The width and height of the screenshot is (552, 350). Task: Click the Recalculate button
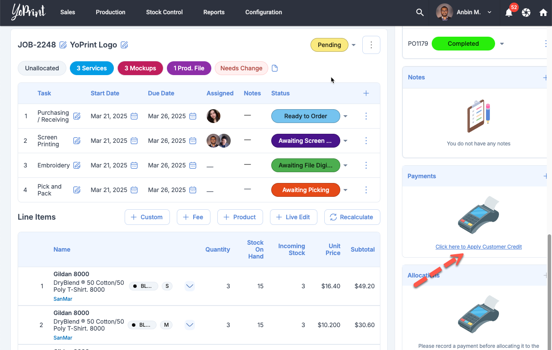pyautogui.click(x=352, y=217)
